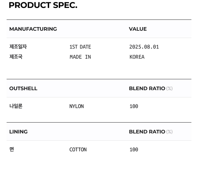This screenshot has height=183, width=198.
Task: Click the 제조국 row label
Action: click(x=16, y=57)
